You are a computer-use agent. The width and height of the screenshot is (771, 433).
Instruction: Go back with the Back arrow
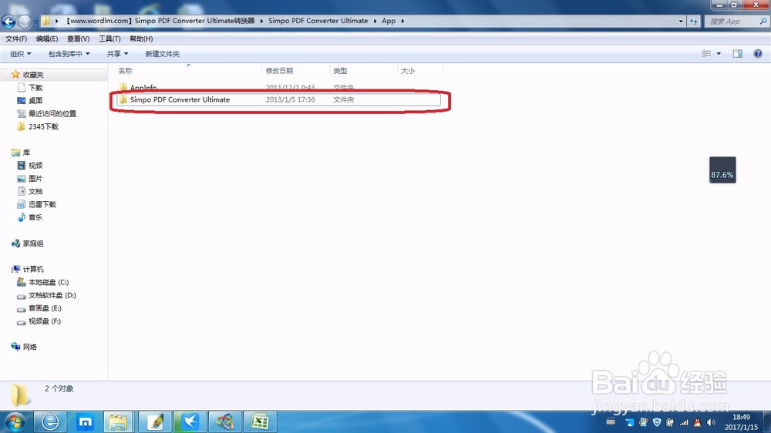[x=8, y=21]
